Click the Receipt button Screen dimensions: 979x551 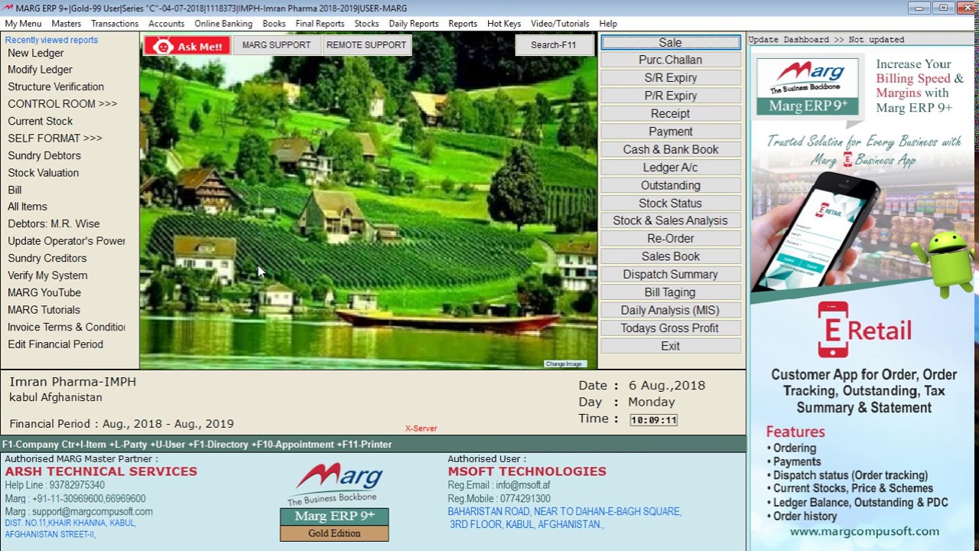[x=671, y=113]
